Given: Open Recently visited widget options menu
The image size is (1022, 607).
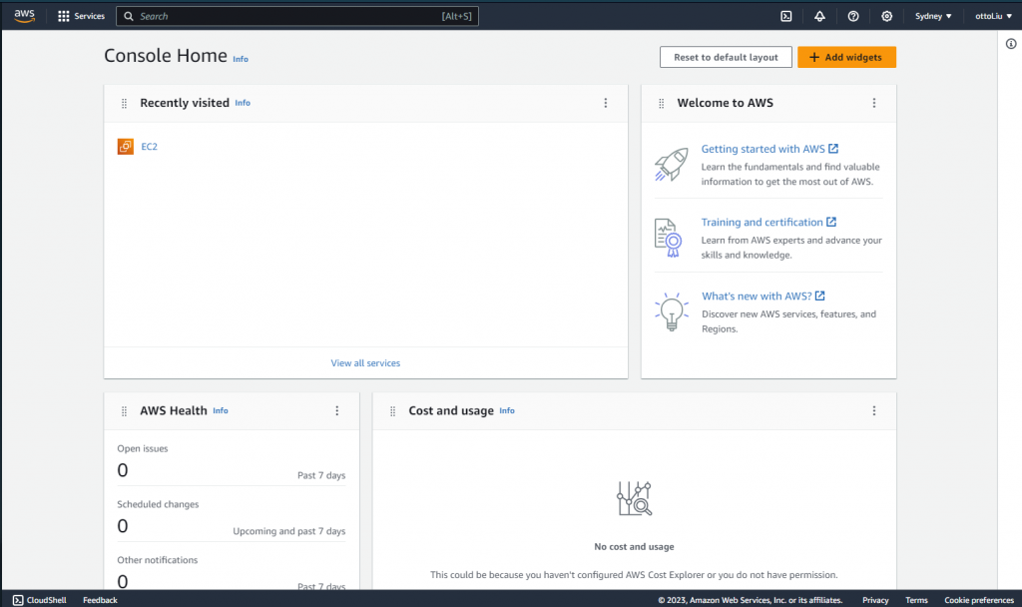Looking at the screenshot, I should coord(606,103).
